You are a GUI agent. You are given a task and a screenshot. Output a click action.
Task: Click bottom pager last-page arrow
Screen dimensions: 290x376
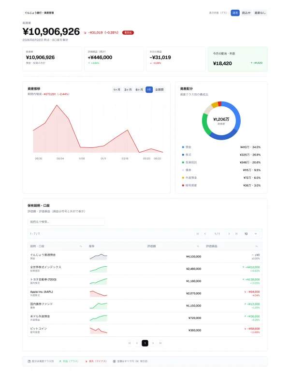click(x=160, y=343)
